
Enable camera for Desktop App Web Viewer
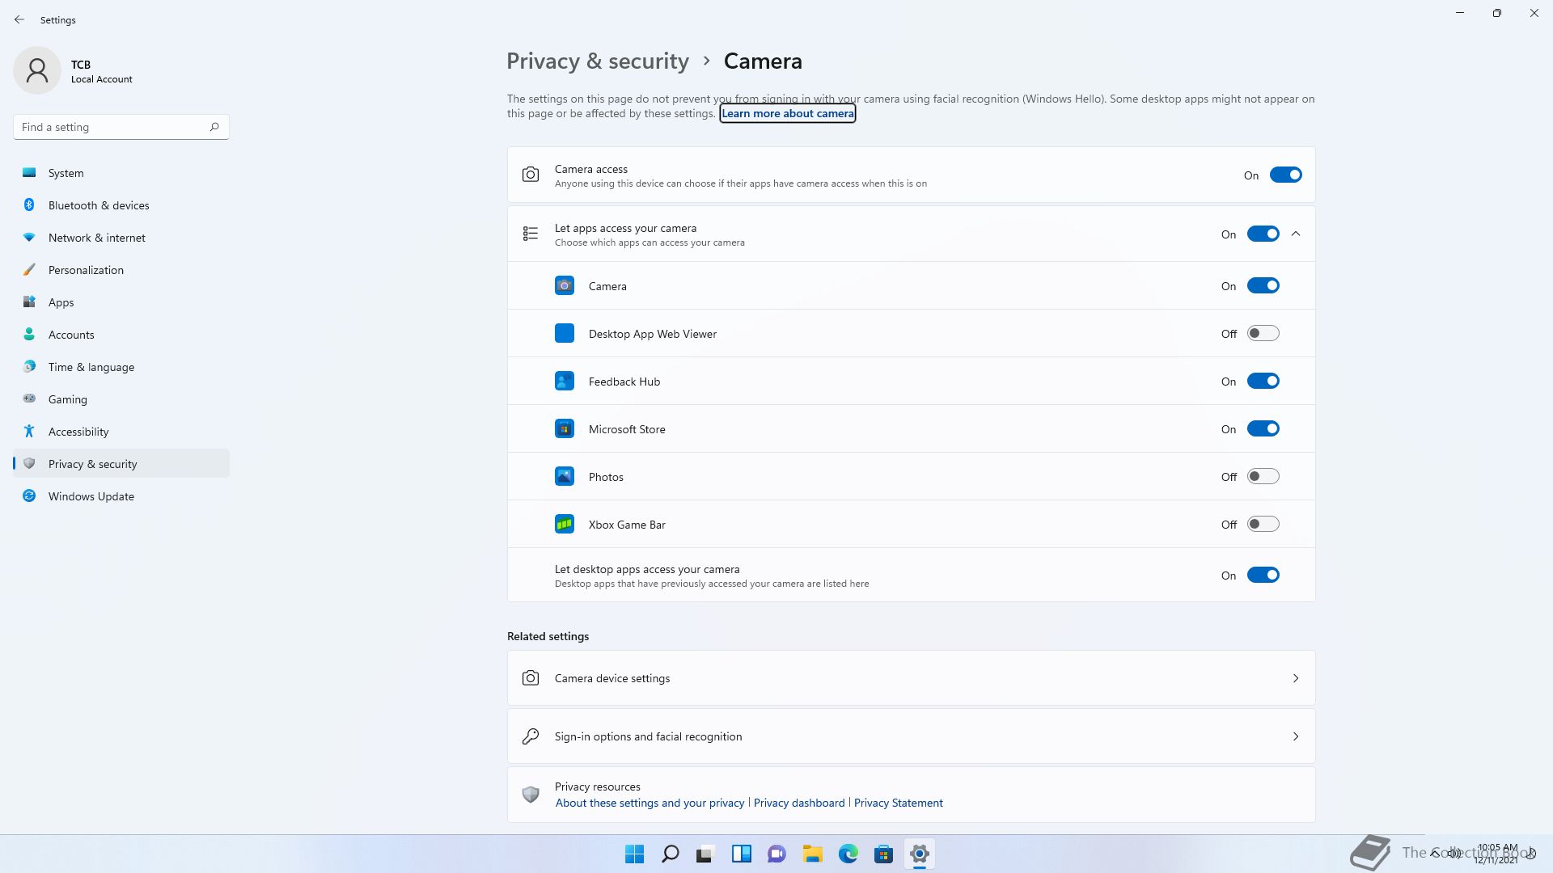tap(1262, 334)
